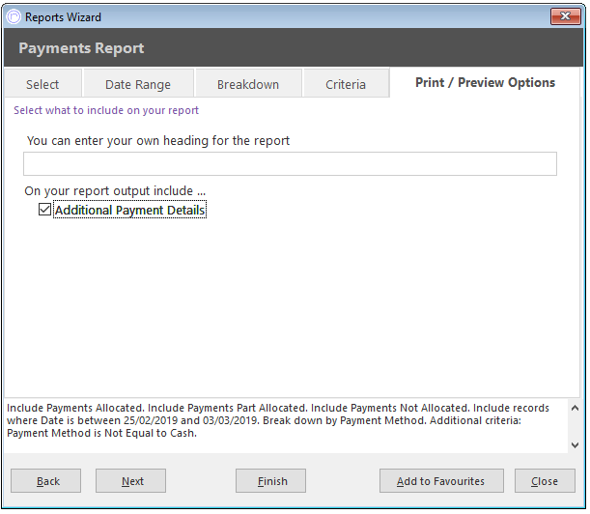Click the Additional Payment Details label text
The width and height of the screenshot is (590, 514).
tap(129, 210)
